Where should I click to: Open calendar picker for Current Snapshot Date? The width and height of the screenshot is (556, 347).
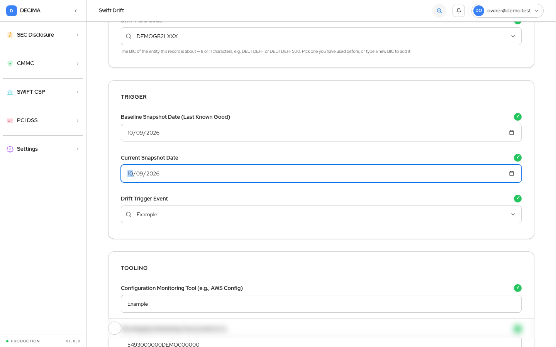(512, 173)
